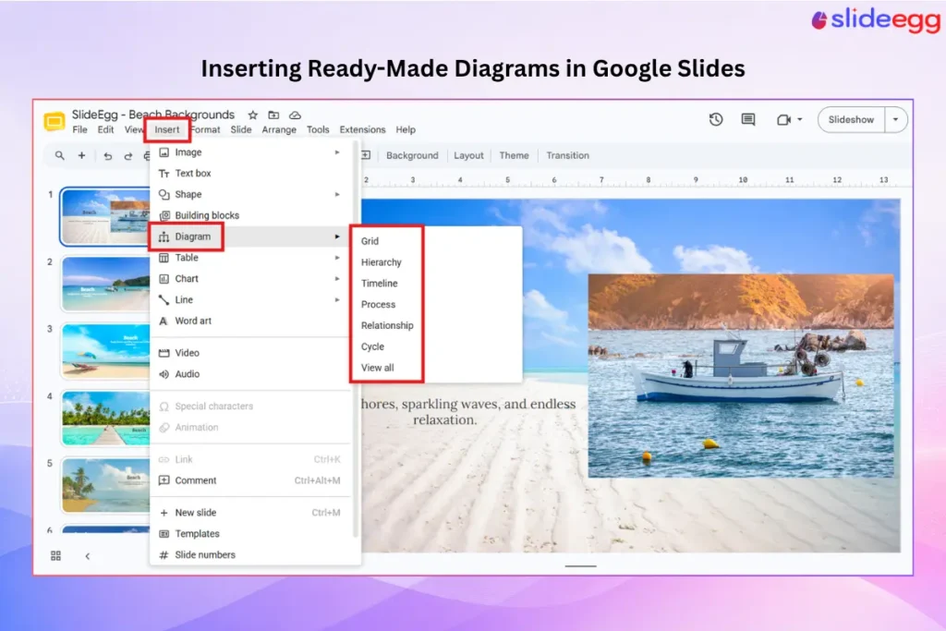Screen dimensions: 946x631
Task: Star the SlideEgg presentation
Action: pyautogui.click(x=253, y=115)
